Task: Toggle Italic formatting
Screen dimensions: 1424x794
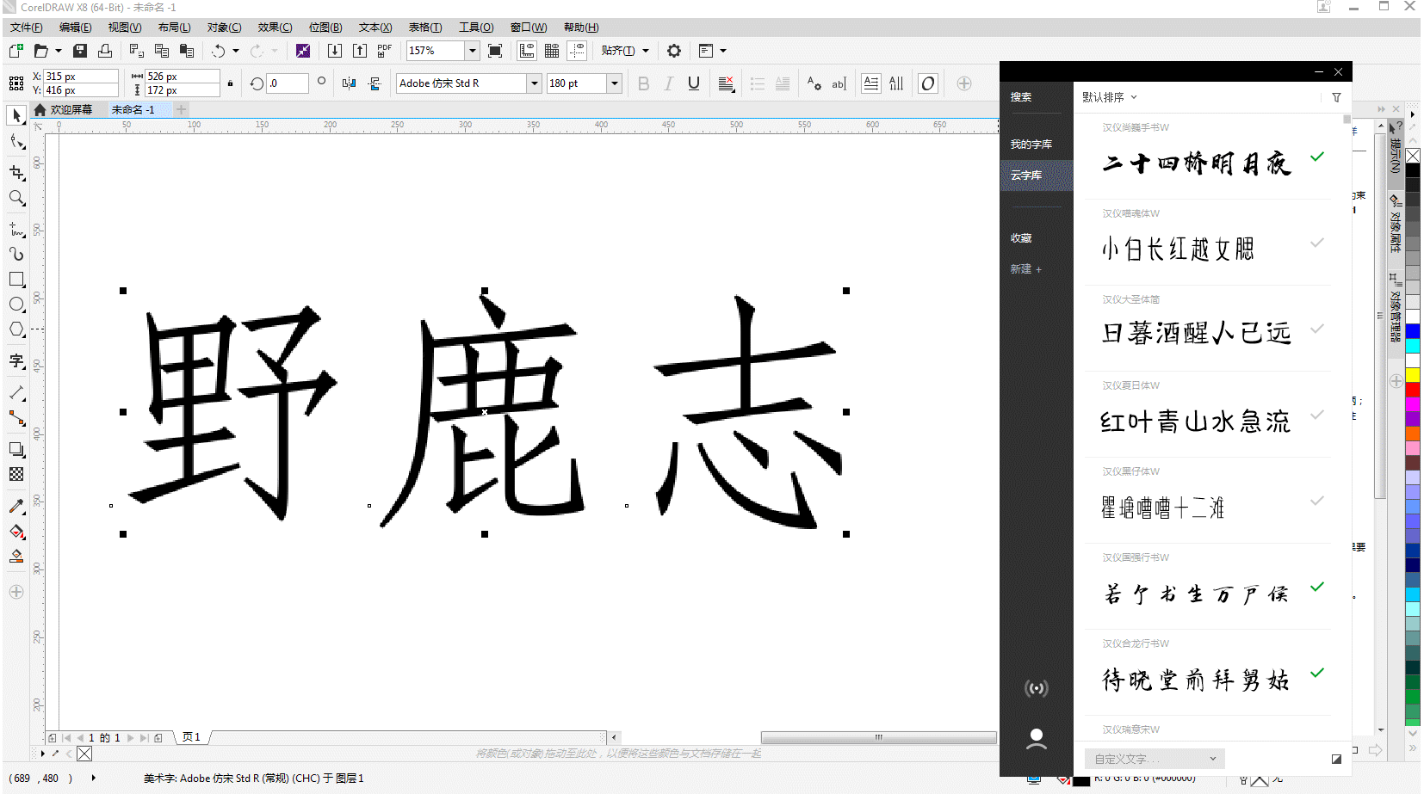Action: (669, 83)
